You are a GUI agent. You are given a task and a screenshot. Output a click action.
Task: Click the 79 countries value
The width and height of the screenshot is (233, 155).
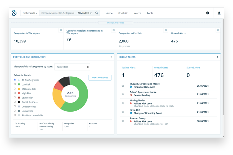coord(69,39)
